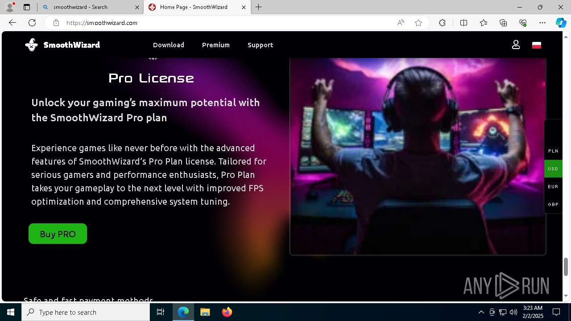Open the network icon in system tray
Image resolution: width=571 pixels, height=321 pixels.
point(503,312)
